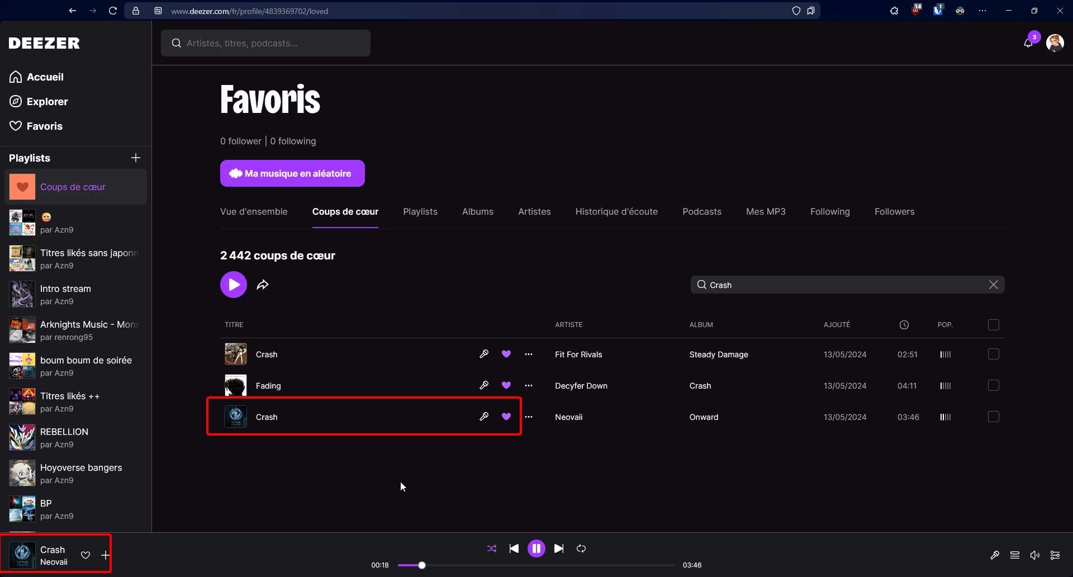
Task: Select checkbox for Crash by Neovaii
Action: (x=994, y=417)
